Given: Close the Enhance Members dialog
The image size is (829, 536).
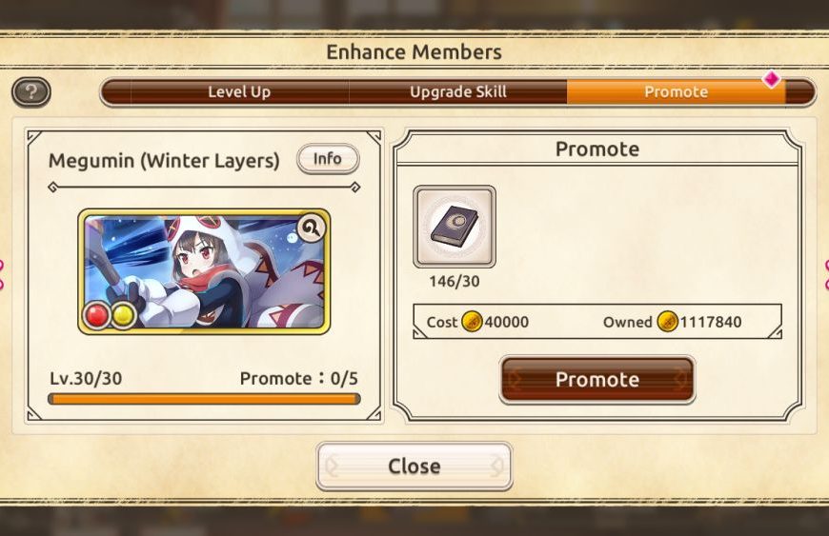Looking at the screenshot, I should click(x=414, y=467).
